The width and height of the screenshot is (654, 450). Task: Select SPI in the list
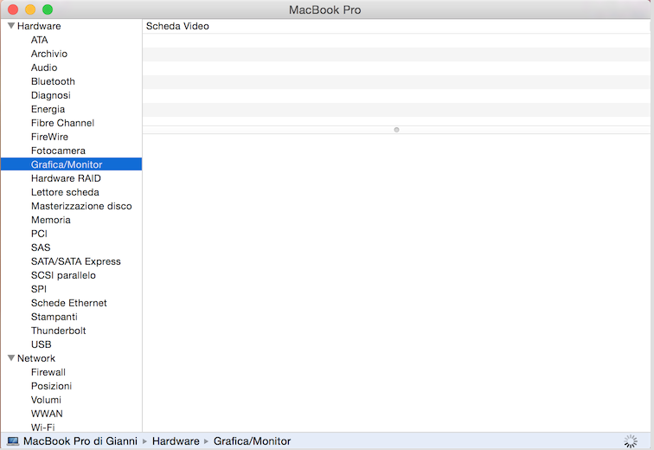tap(39, 289)
